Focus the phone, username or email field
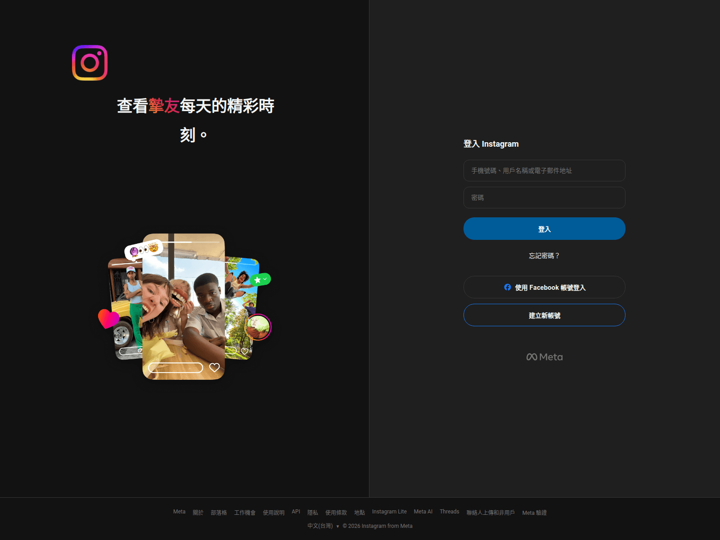This screenshot has height=540, width=720. pyautogui.click(x=544, y=171)
